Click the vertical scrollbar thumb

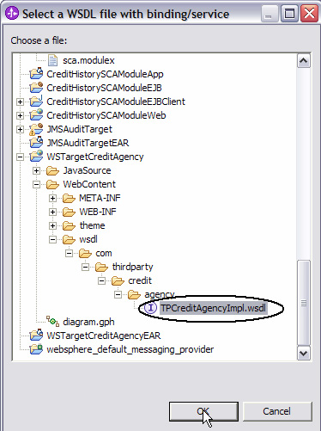pos(304,303)
